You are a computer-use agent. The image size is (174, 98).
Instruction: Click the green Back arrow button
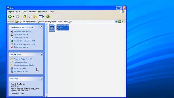10,17
